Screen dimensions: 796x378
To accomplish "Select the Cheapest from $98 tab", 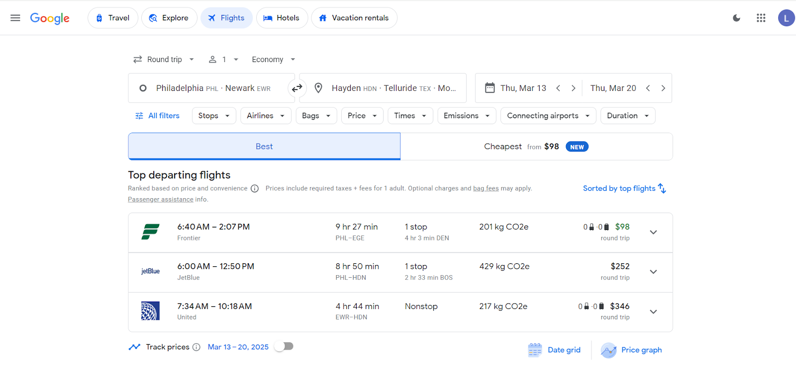I will tap(536, 147).
